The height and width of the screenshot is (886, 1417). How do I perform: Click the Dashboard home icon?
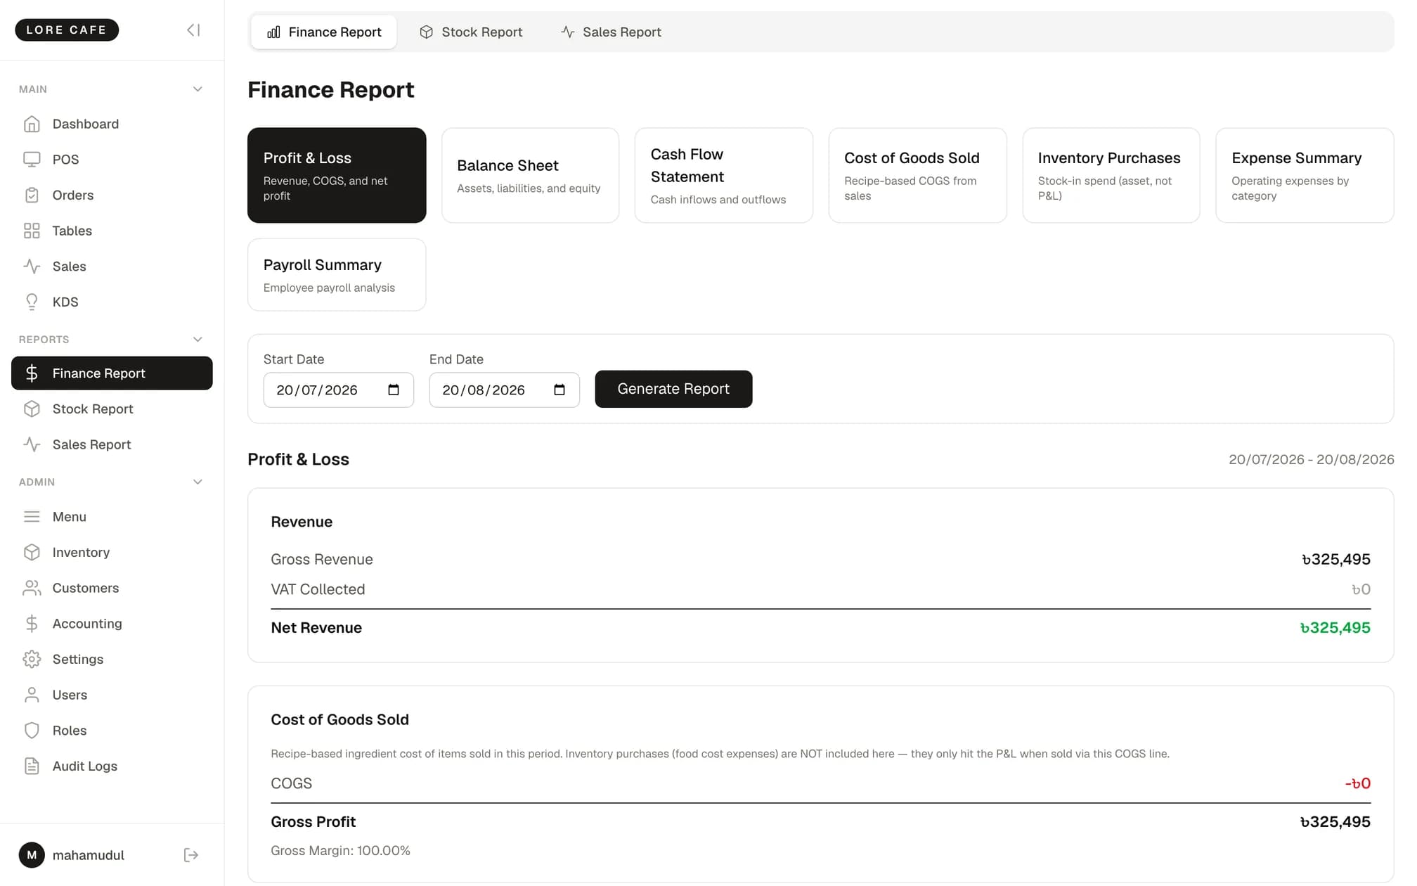click(32, 124)
